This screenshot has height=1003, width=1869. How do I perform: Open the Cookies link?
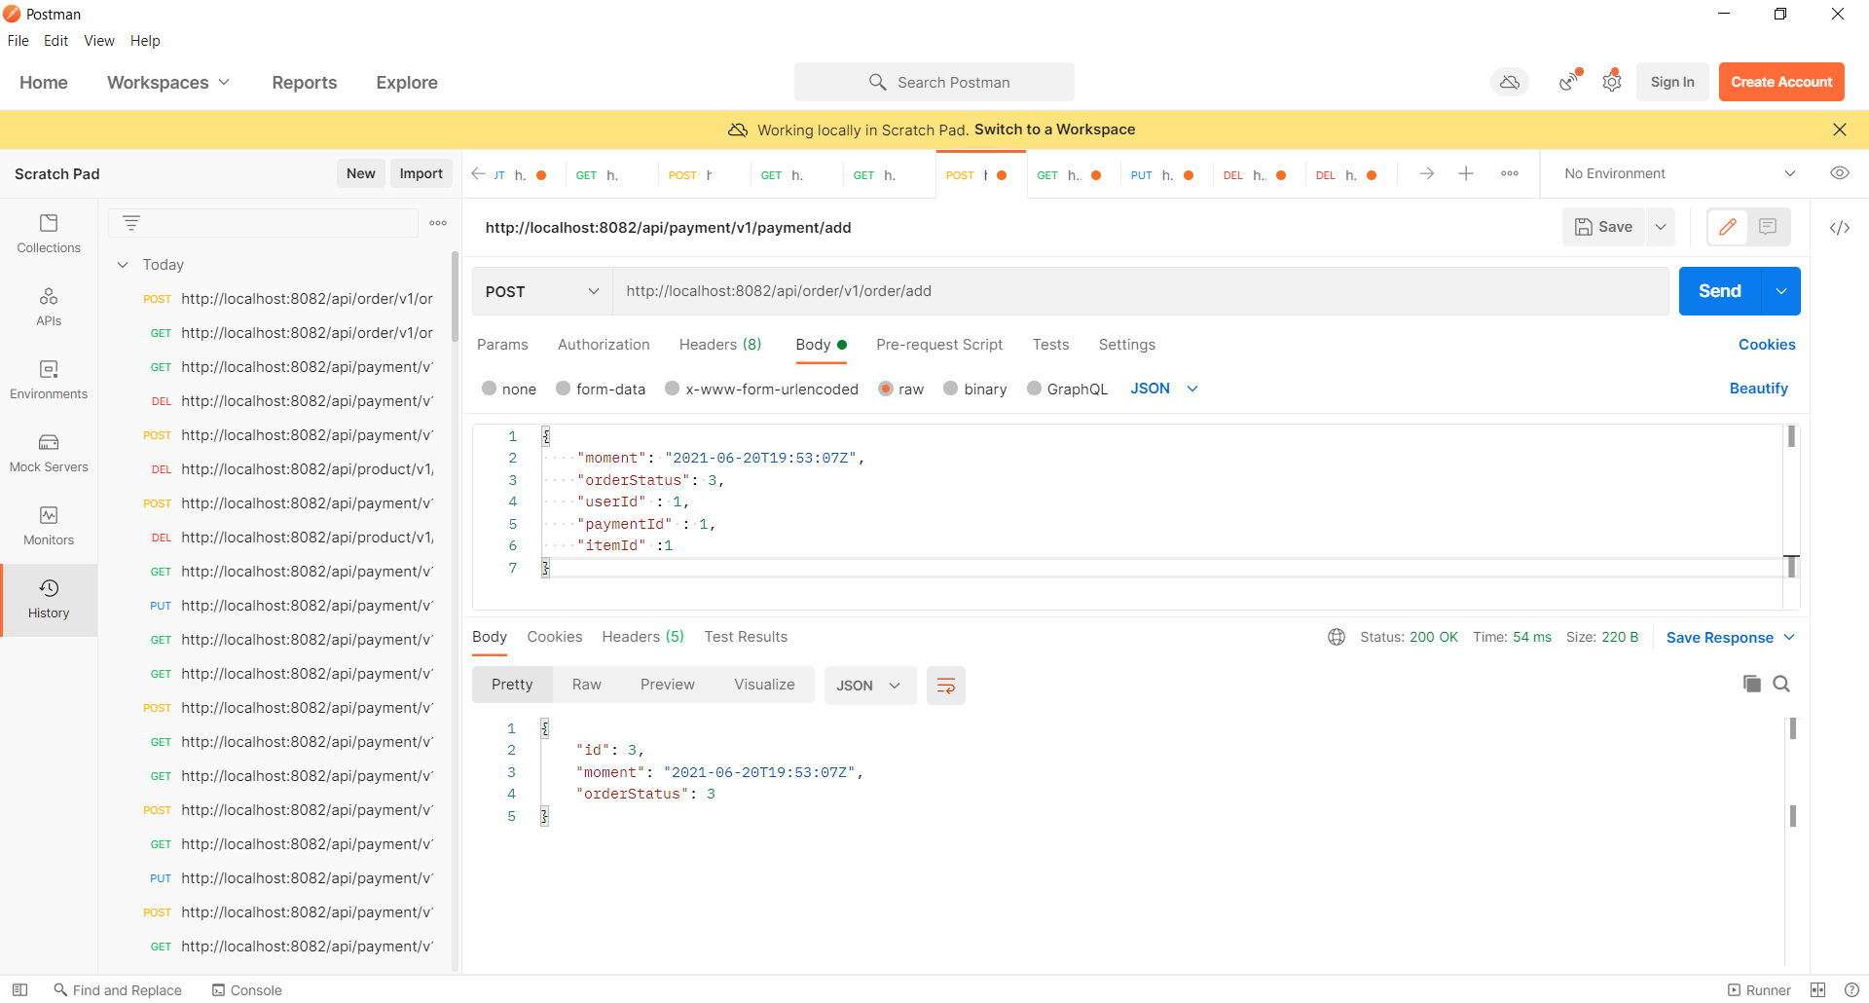1767,345
